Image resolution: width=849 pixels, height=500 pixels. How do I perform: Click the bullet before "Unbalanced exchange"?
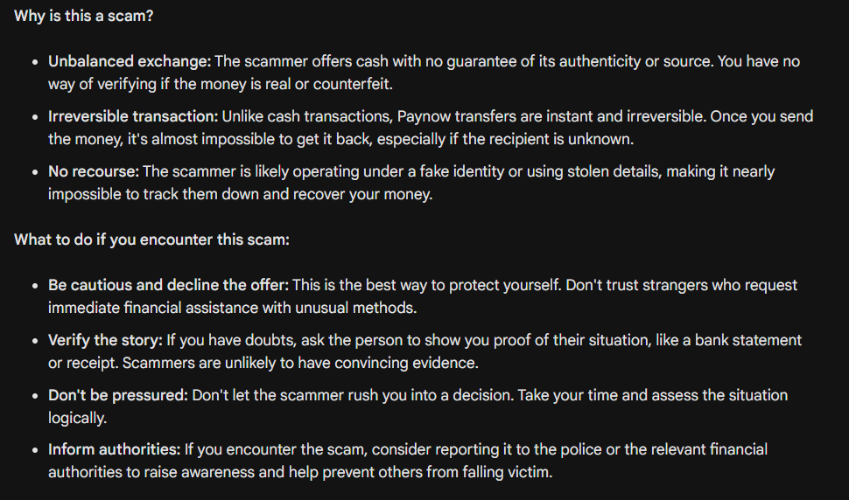tap(35, 62)
